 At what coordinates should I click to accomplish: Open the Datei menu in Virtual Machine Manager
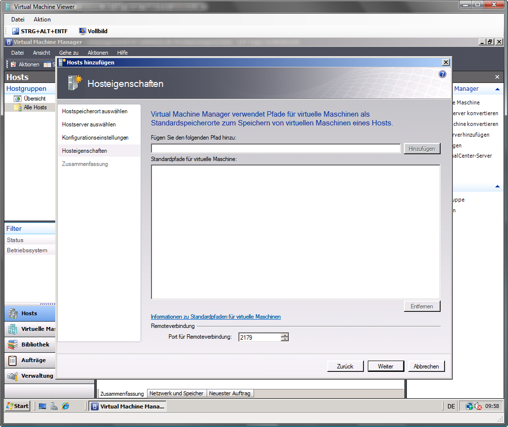[x=18, y=53]
